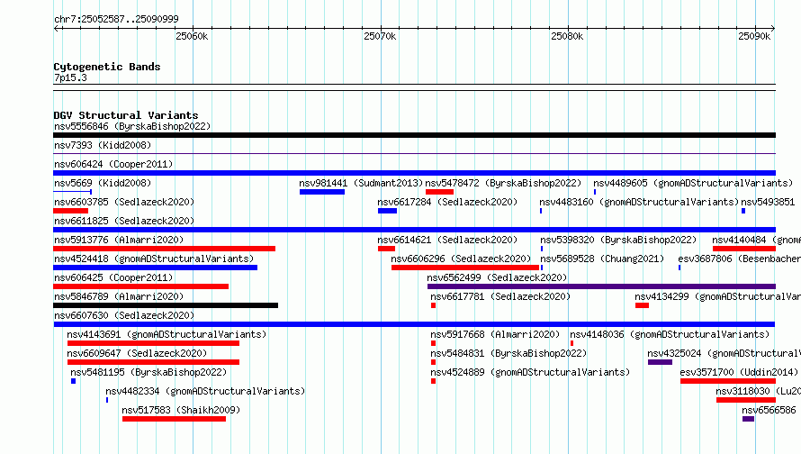Click the nsv5917668 (Almarri2020) label
The width and height of the screenshot is (801, 454).
pyautogui.click(x=495, y=334)
